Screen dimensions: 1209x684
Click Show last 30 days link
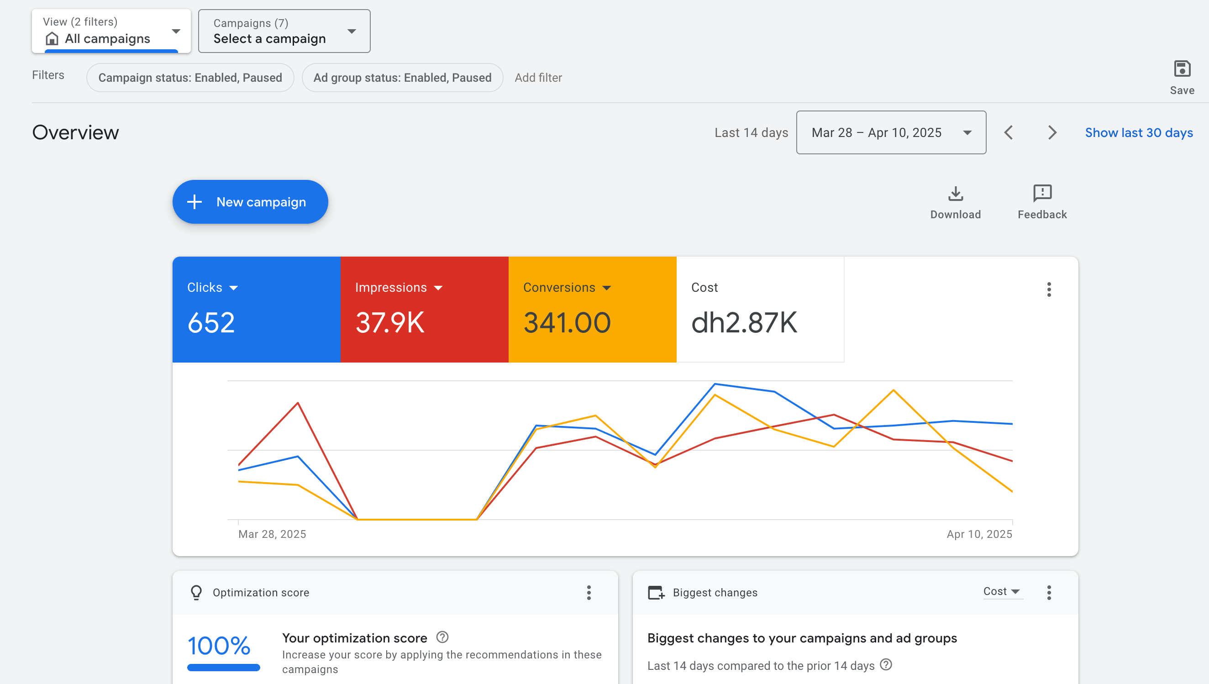click(1138, 133)
